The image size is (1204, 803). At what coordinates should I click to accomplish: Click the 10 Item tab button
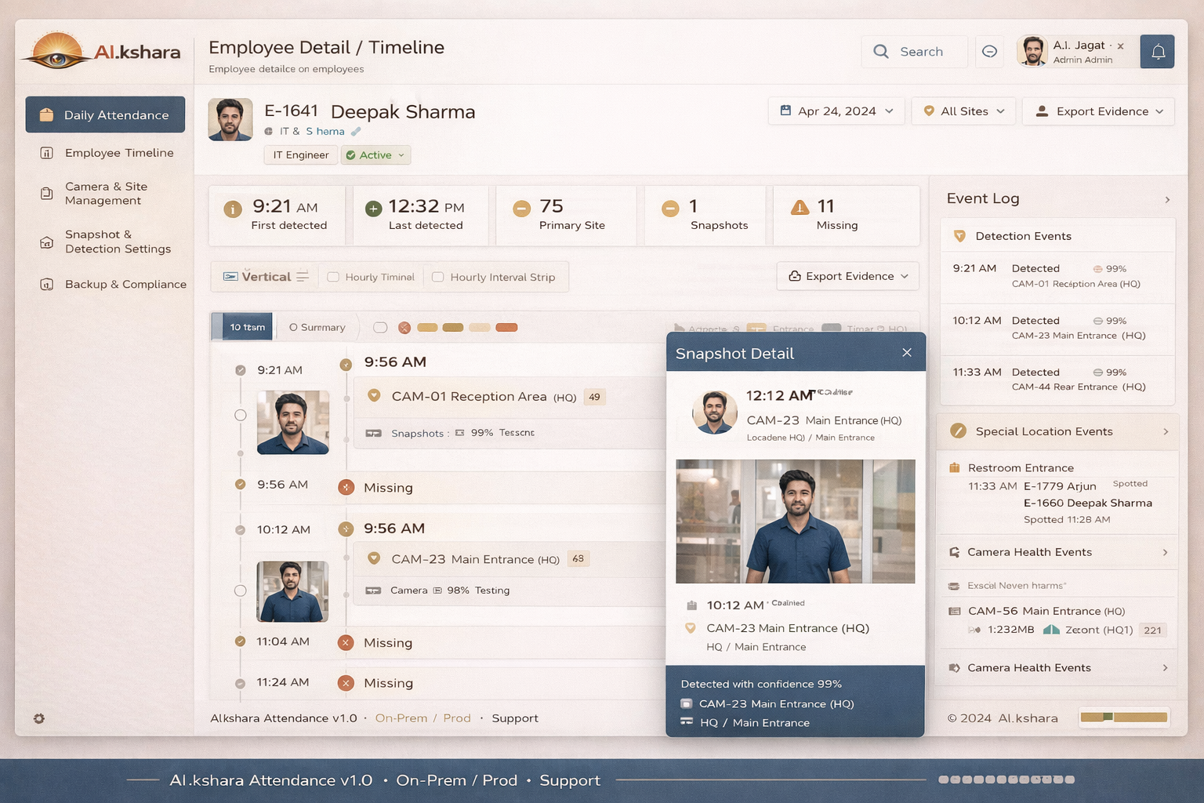(x=242, y=327)
